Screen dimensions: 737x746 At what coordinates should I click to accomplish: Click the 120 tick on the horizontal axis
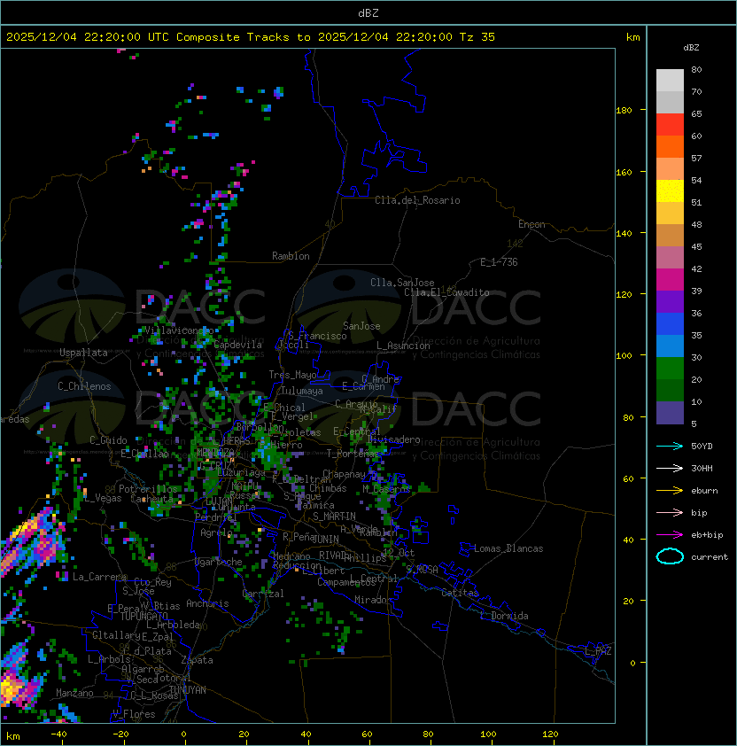tap(550, 734)
